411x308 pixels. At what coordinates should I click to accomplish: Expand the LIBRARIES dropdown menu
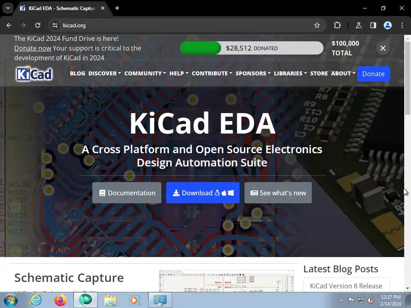290,73
